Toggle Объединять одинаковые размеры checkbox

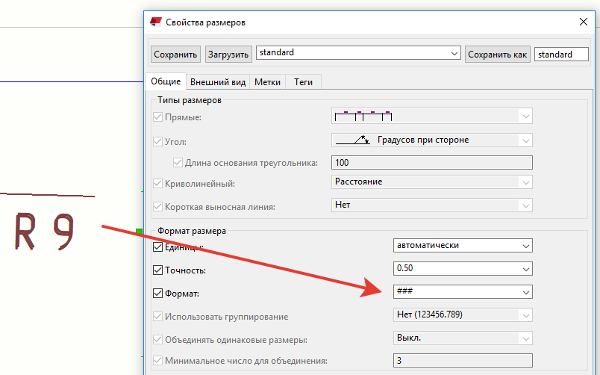tap(157, 339)
